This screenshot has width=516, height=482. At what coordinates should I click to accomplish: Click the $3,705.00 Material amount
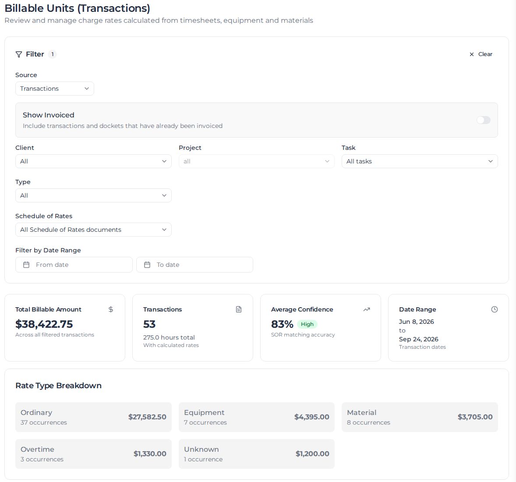475,417
